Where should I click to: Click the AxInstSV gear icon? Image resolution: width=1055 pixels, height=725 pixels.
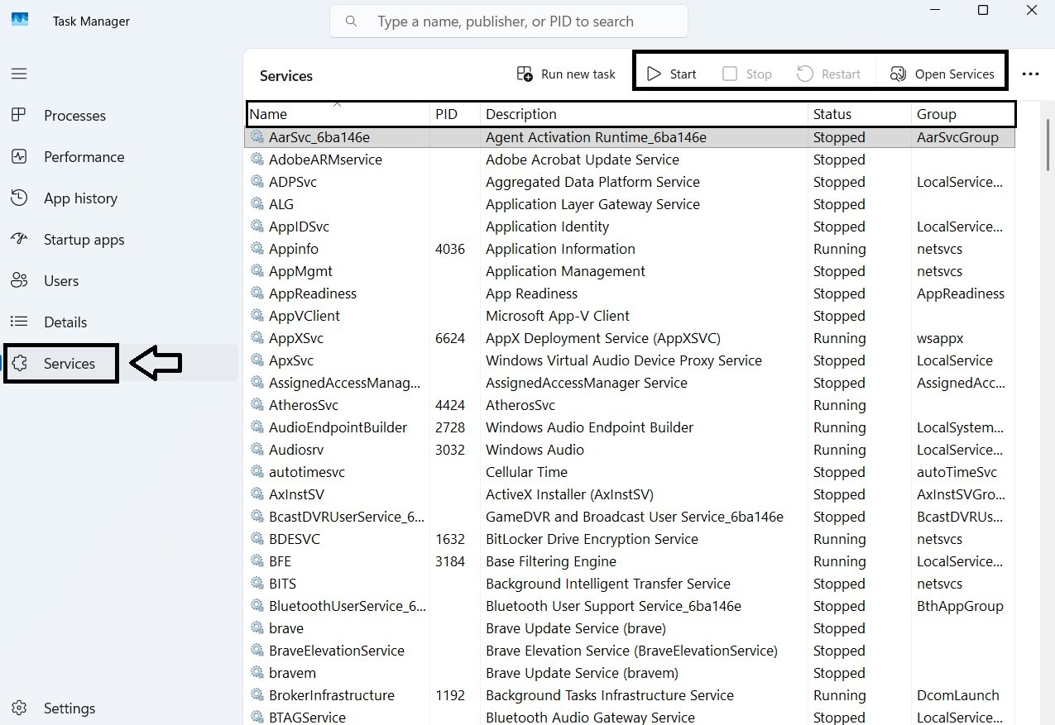(x=257, y=494)
